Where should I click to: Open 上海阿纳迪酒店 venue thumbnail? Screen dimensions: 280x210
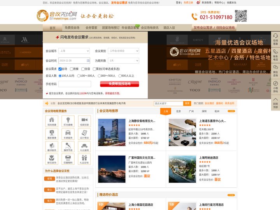pos(182,169)
